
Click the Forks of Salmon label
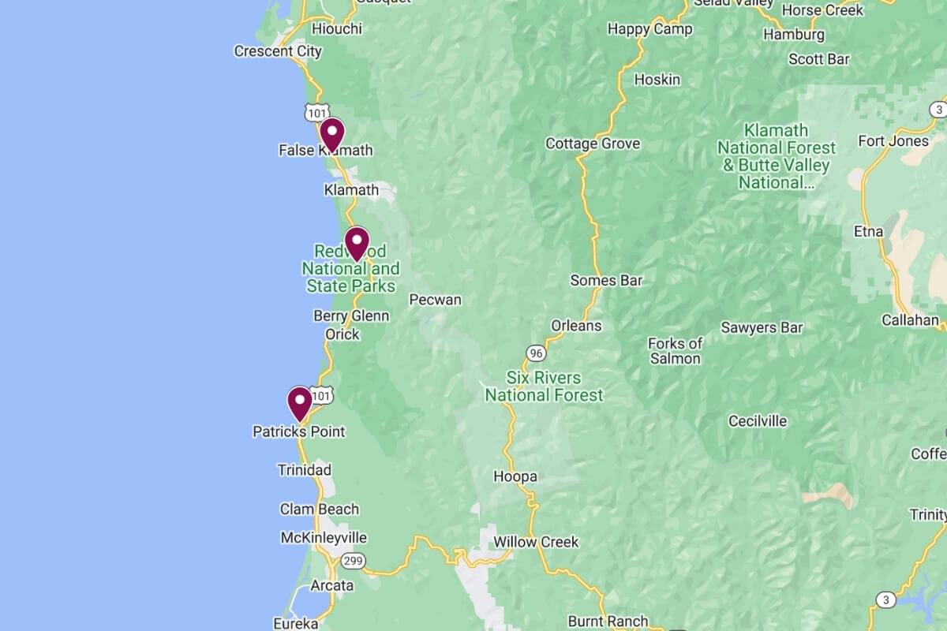[x=675, y=351]
